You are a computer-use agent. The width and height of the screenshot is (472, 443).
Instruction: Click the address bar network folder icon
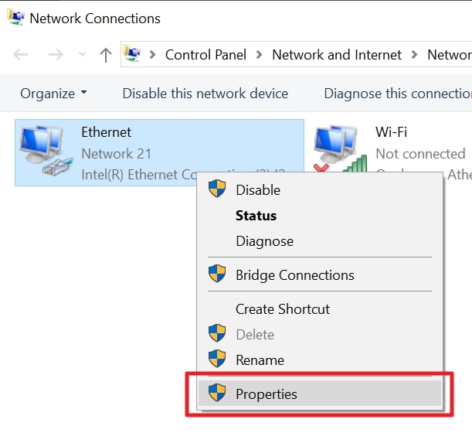point(132,53)
